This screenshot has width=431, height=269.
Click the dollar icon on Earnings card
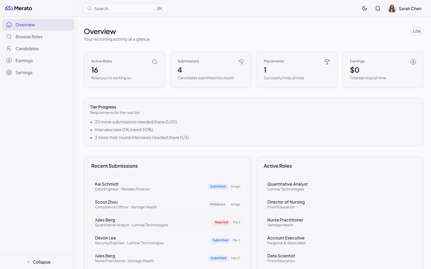[x=413, y=62]
